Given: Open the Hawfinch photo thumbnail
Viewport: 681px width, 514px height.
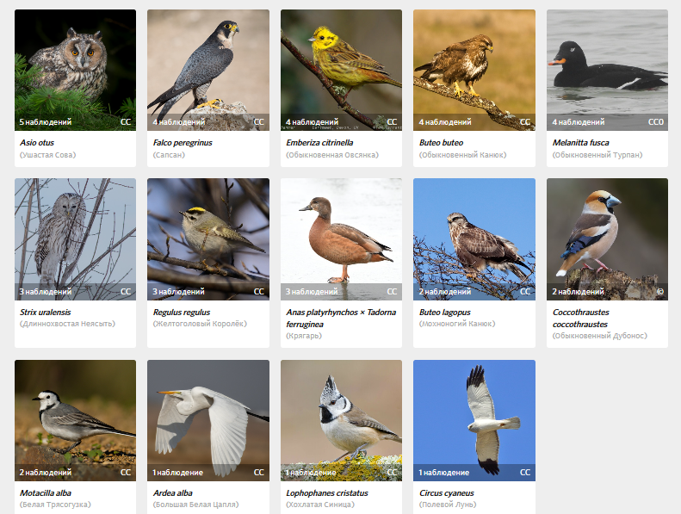Looking at the screenshot, I should click(x=607, y=239).
